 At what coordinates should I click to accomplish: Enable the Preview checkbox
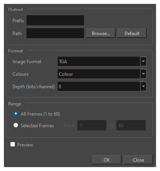pos(12,144)
